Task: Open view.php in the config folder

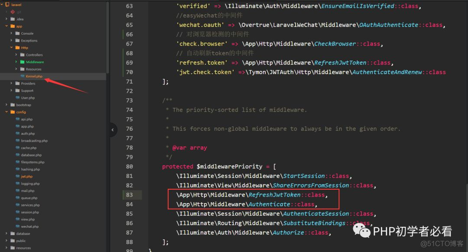Action: coord(28,220)
